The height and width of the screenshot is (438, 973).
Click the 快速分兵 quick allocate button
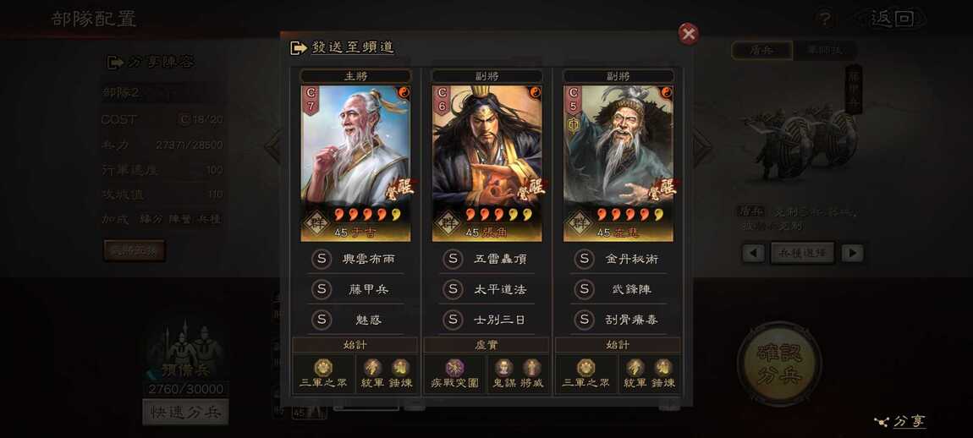[185, 412]
